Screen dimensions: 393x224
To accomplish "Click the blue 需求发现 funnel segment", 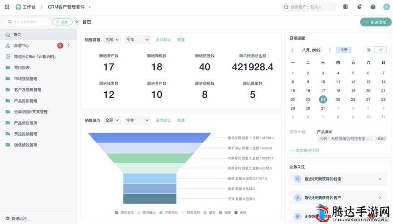I will (150, 138).
